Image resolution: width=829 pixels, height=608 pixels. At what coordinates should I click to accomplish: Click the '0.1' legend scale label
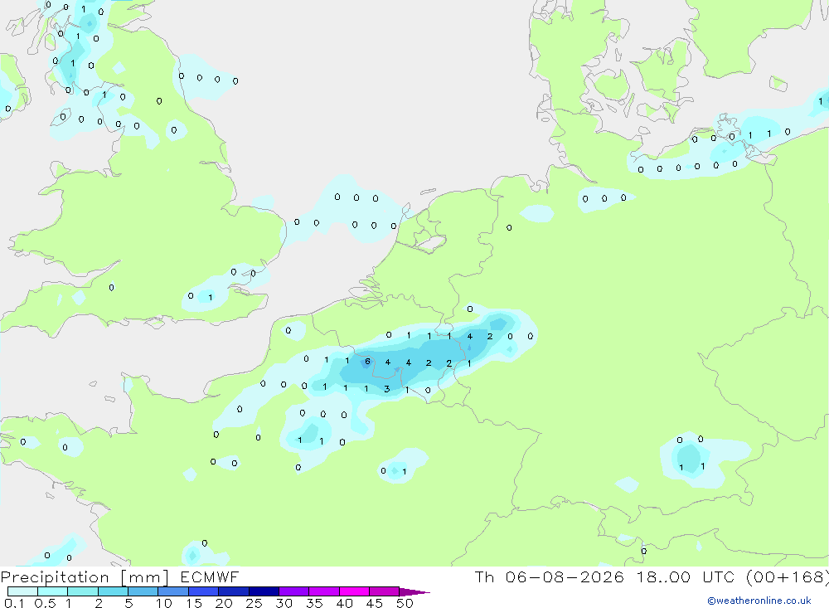(x=14, y=603)
